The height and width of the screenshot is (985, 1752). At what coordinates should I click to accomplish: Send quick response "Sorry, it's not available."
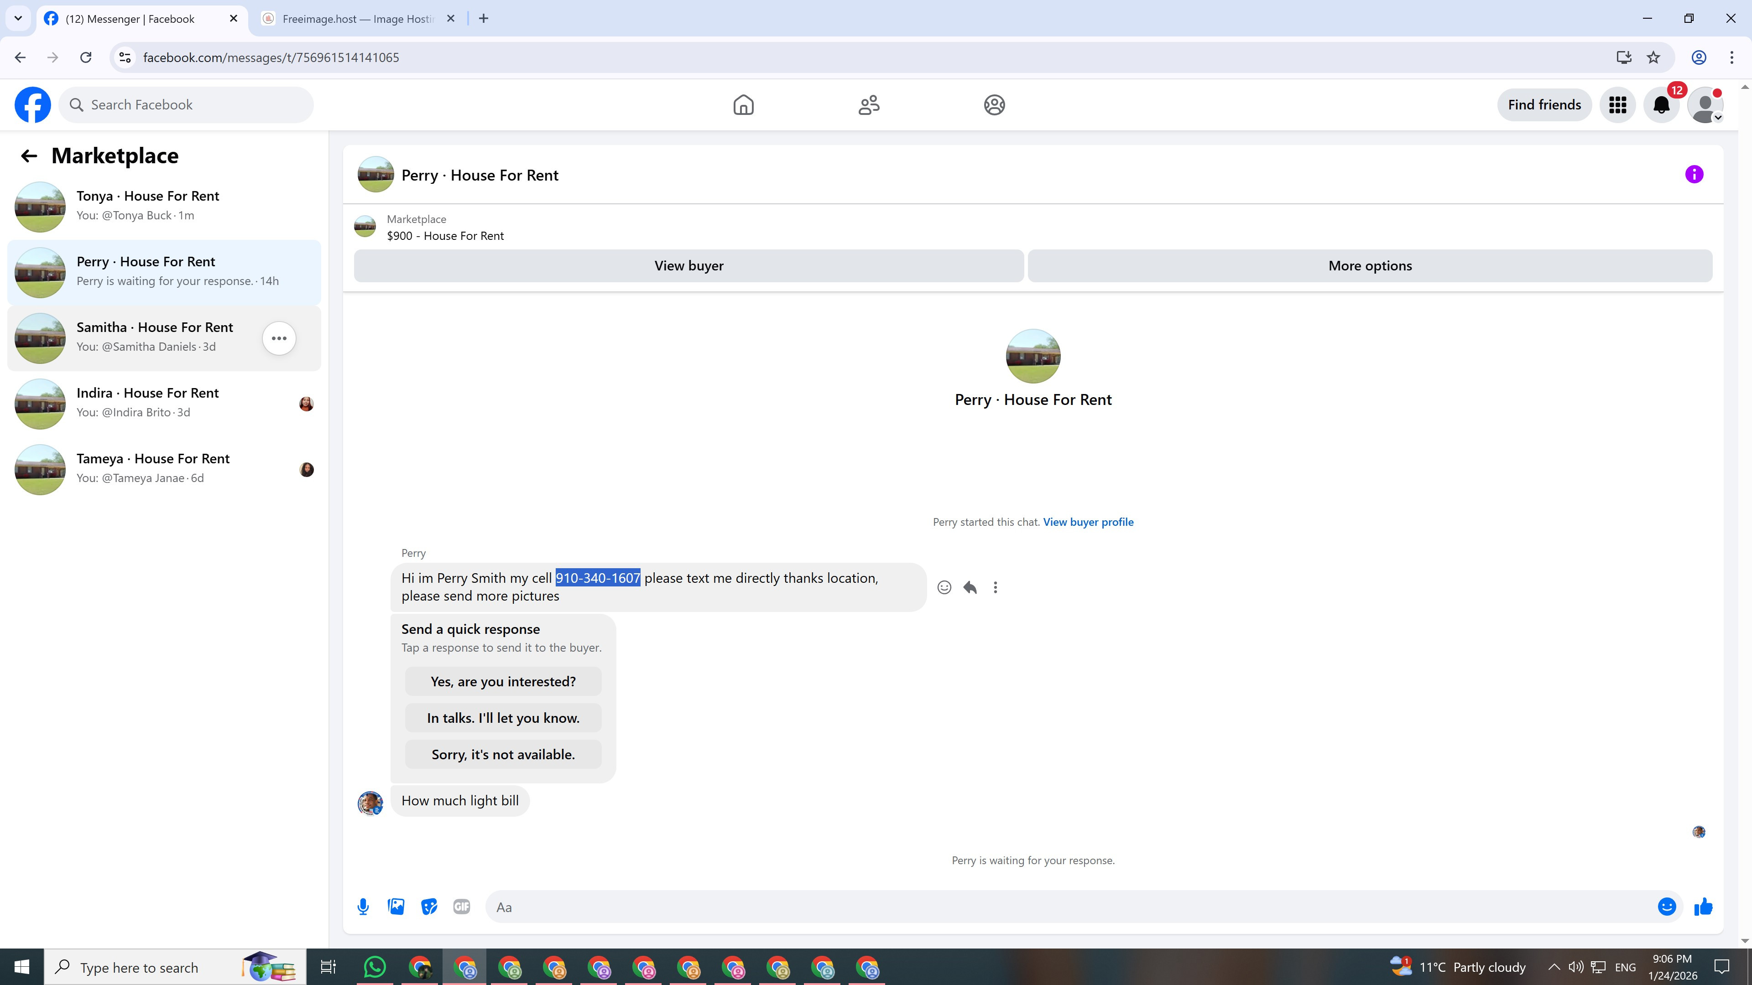[x=503, y=755]
